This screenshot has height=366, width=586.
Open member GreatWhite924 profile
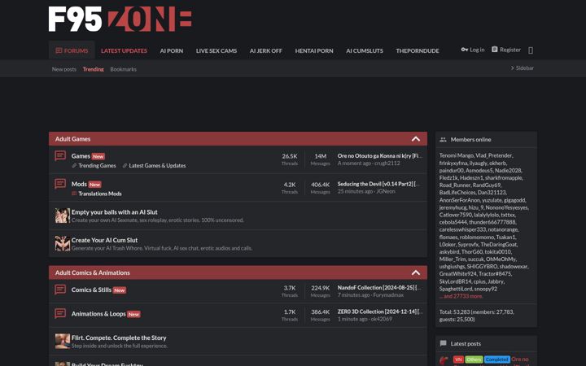point(457,274)
